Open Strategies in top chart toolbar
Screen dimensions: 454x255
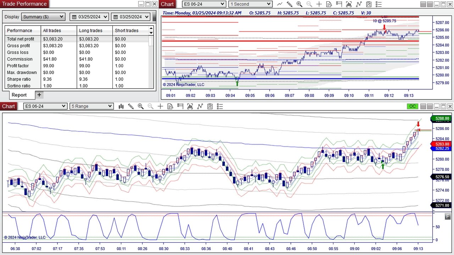[369, 4]
